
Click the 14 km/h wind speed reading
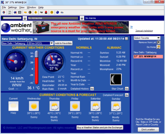[17, 78]
